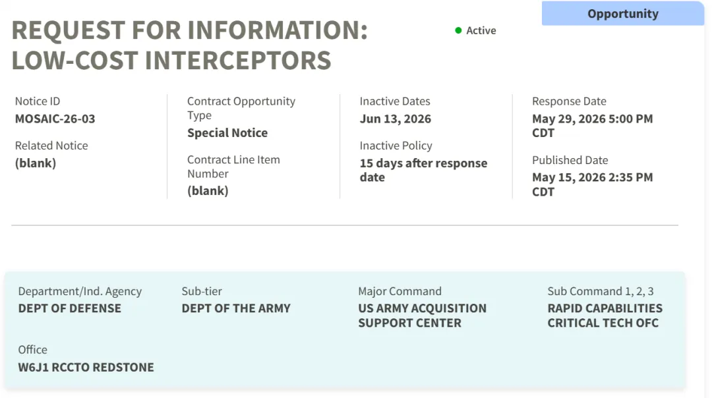Open the DEPT OF THE ARMY sub-tier

pos(235,308)
